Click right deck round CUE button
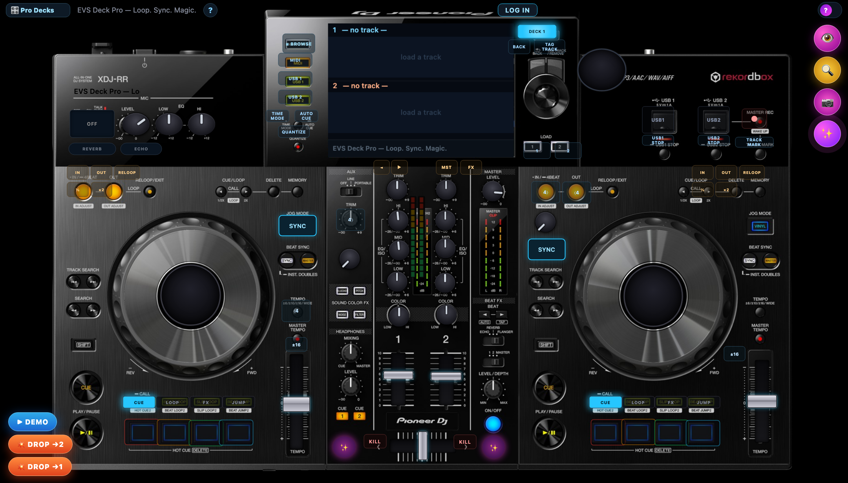The image size is (848, 483). tap(549, 388)
